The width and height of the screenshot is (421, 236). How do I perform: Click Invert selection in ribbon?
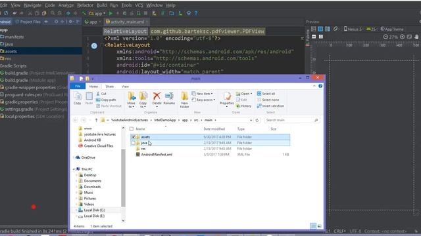point(270,106)
